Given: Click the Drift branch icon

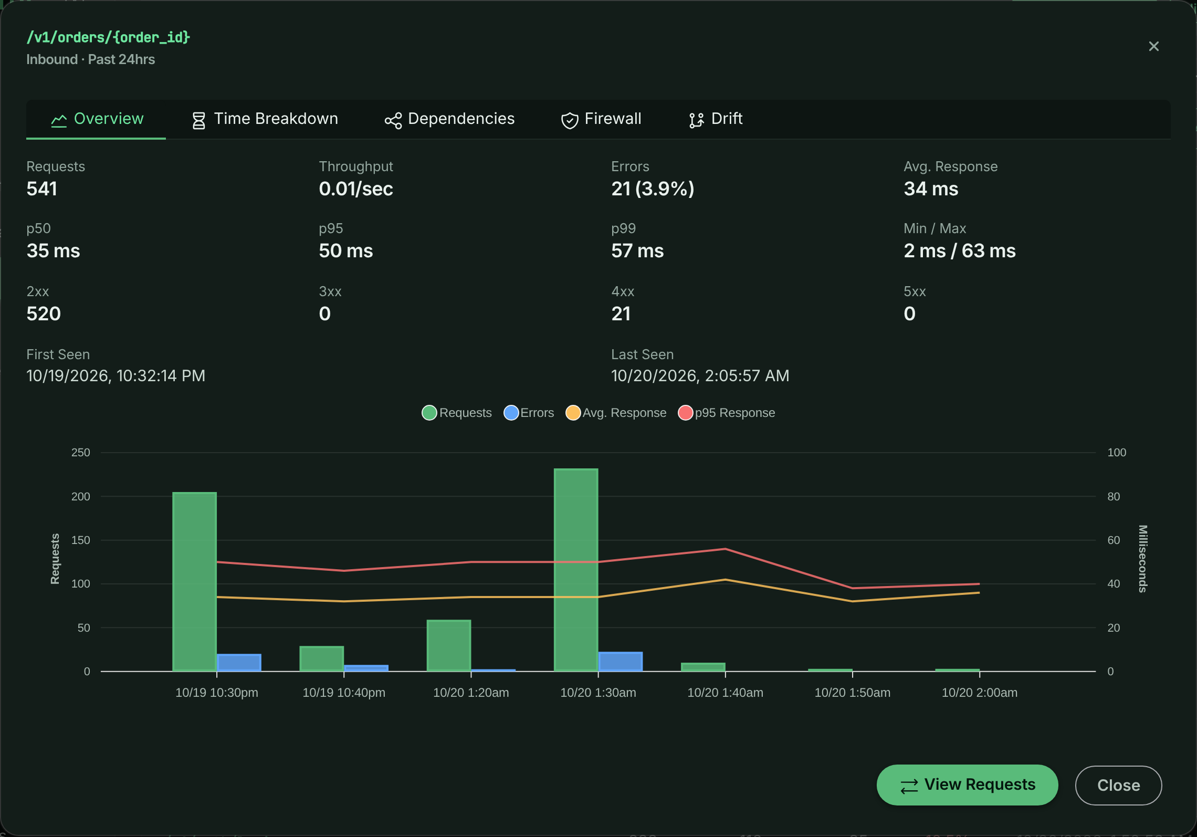Looking at the screenshot, I should click(696, 121).
